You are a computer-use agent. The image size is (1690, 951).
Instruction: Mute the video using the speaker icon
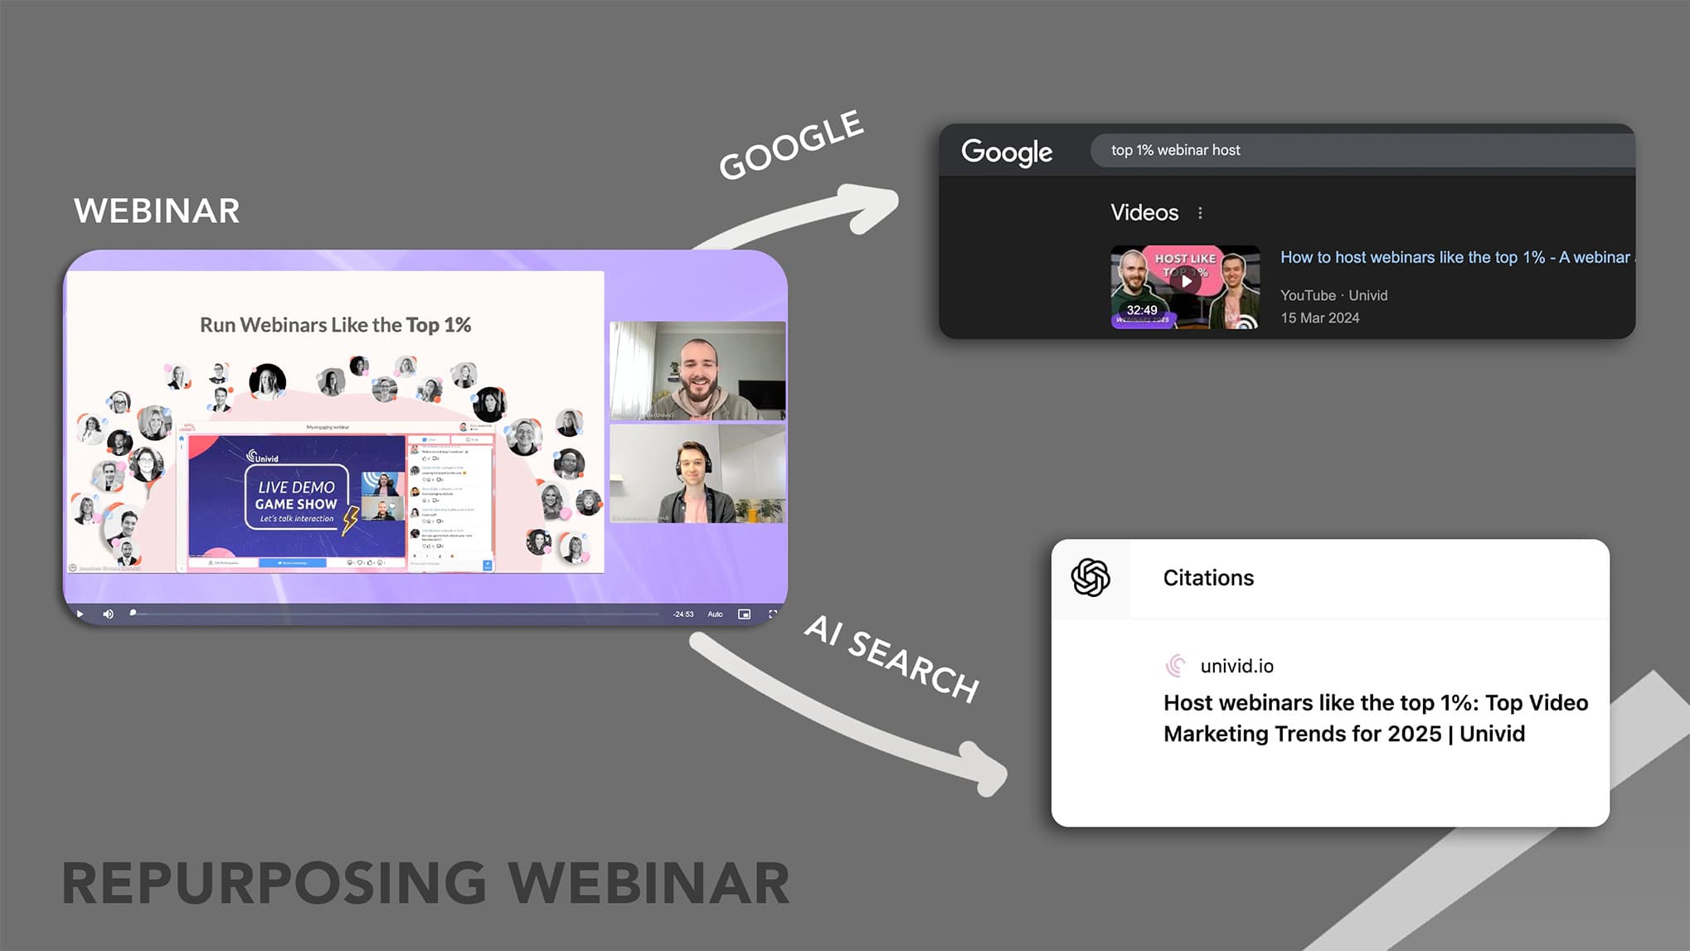[108, 614]
